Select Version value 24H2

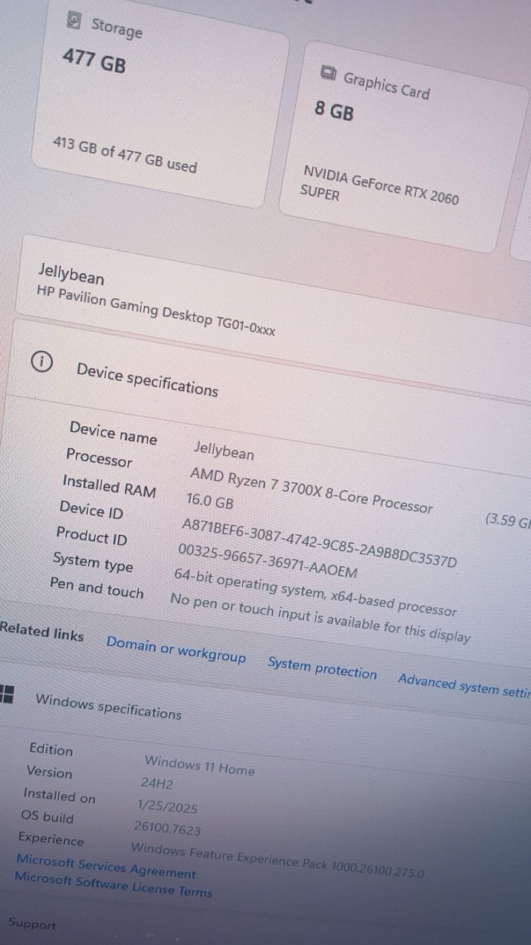(157, 783)
